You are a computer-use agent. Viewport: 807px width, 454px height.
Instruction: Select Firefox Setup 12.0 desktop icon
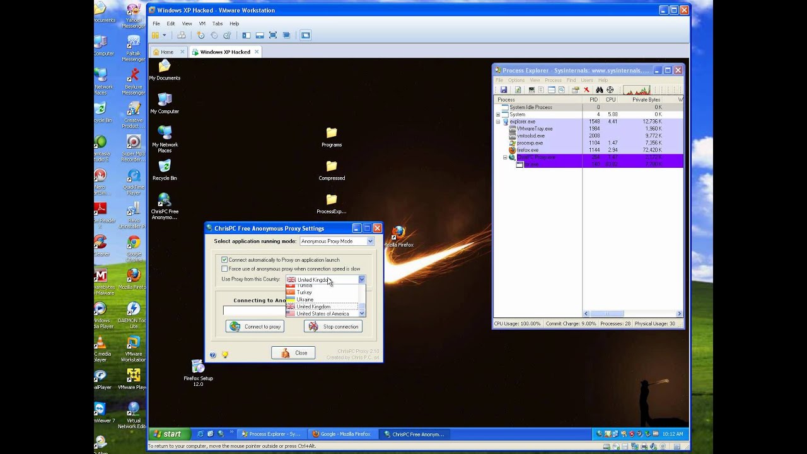point(198,373)
